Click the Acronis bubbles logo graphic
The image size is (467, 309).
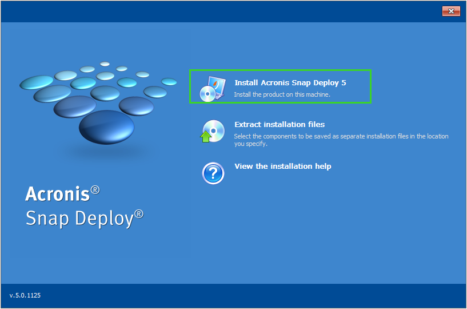point(97,103)
